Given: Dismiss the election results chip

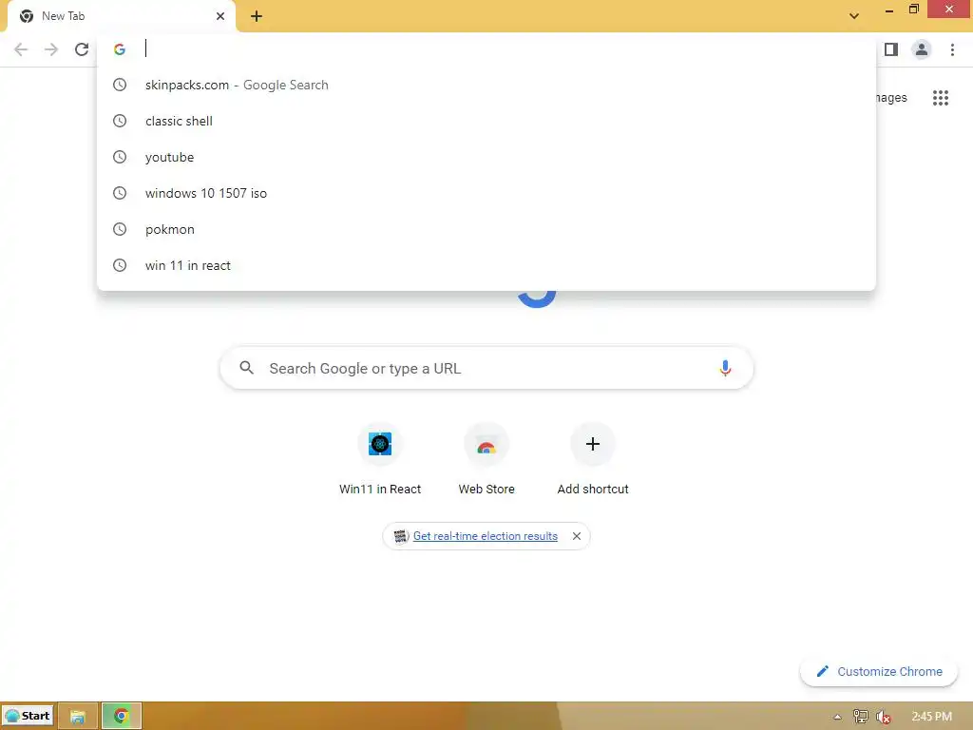Looking at the screenshot, I should (x=577, y=536).
